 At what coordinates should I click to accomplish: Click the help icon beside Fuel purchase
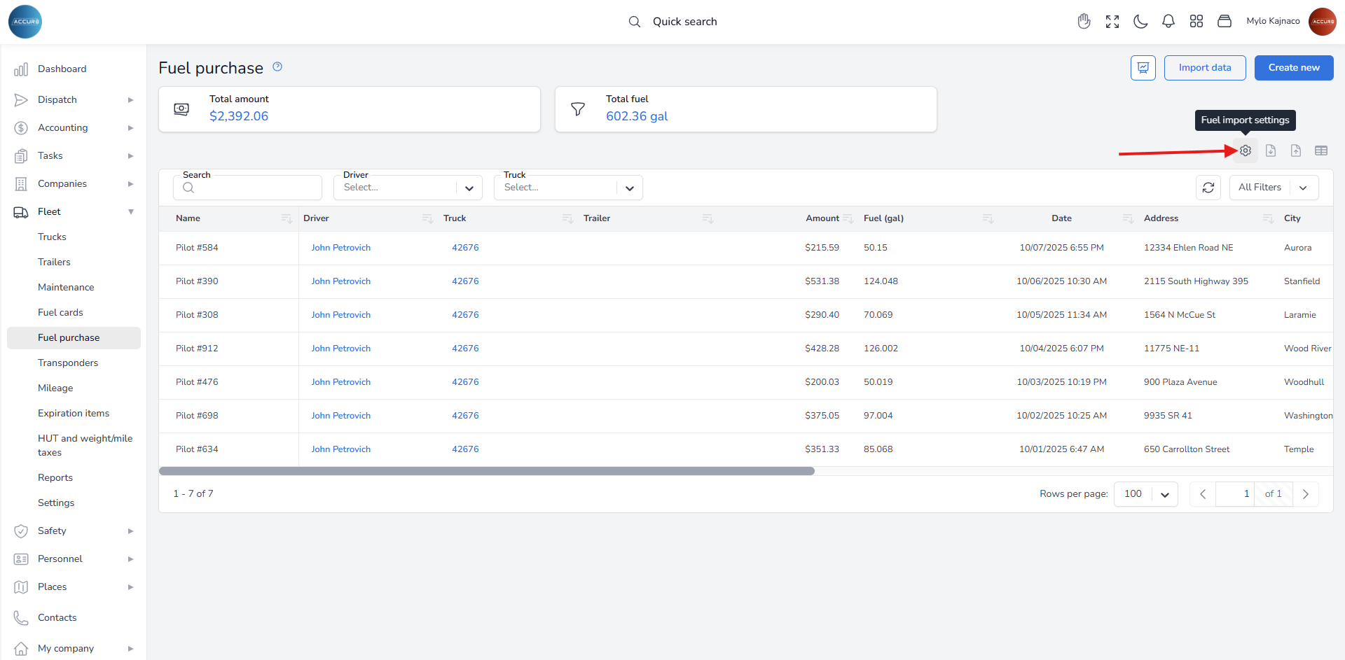click(x=277, y=66)
